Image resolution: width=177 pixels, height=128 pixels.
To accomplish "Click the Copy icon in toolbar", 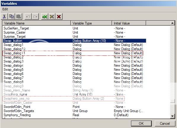I will (12, 17).
